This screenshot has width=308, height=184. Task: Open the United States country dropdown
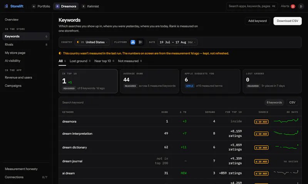coord(92,42)
